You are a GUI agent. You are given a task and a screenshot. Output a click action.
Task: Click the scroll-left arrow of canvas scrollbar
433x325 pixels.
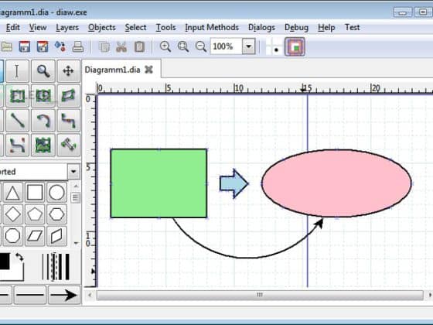tap(90, 295)
